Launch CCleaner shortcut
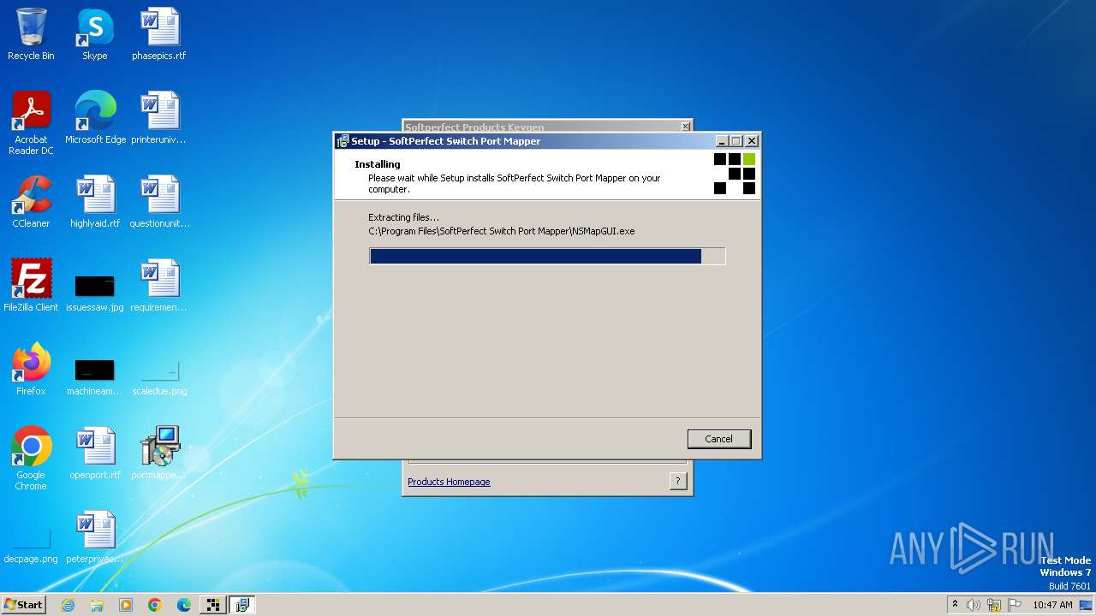Image resolution: width=1096 pixels, height=616 pixels. tap(31, 202)
